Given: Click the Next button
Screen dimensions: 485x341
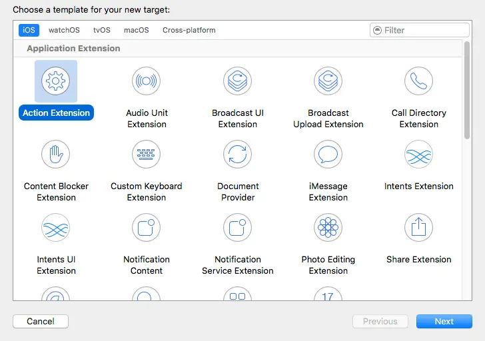Looking at the screenshot, I should coord(444,321).
